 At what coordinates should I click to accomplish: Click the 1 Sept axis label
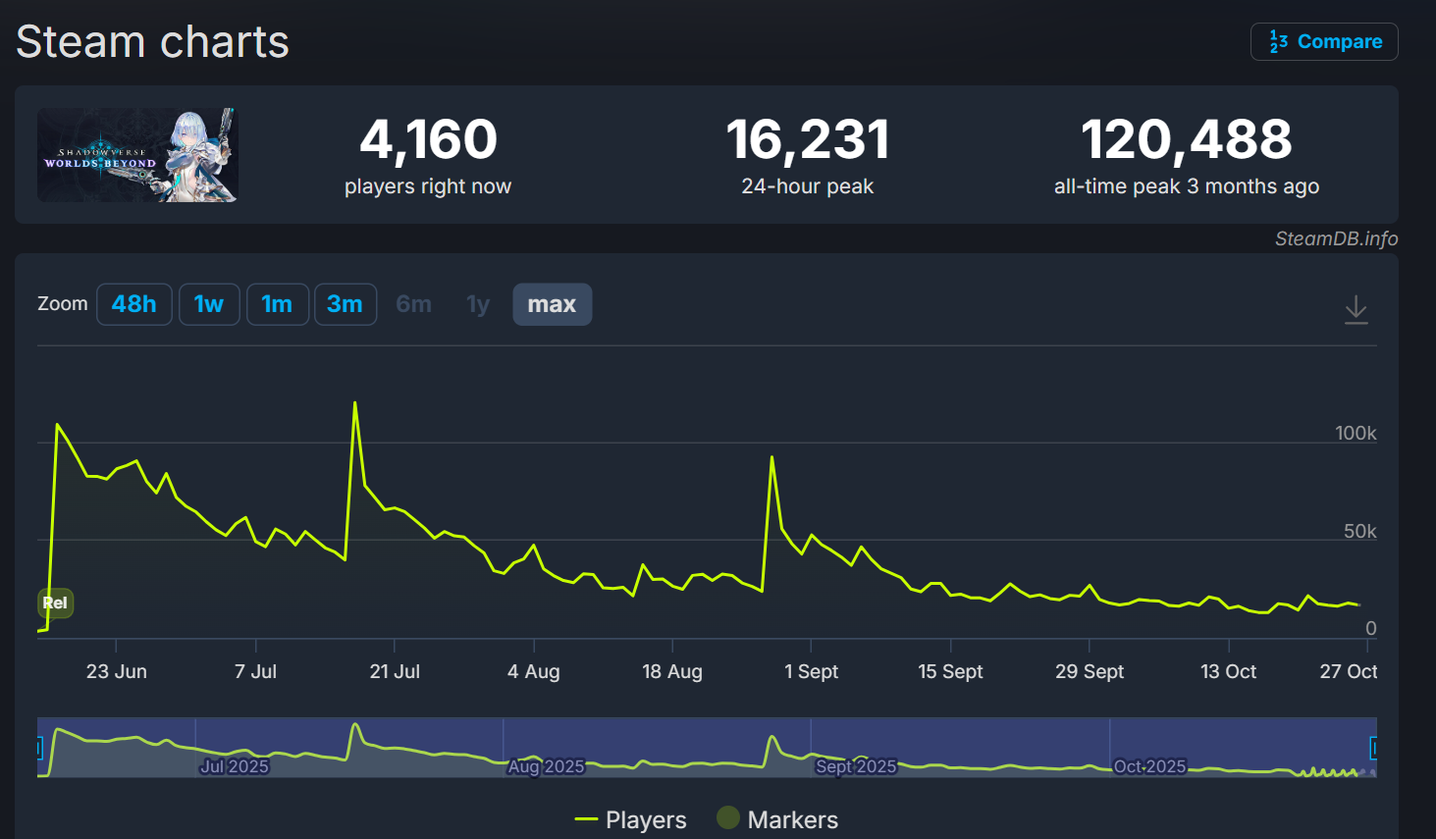811,671
